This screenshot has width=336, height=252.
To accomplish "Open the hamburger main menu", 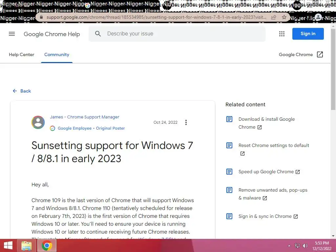I will (12, 34).
